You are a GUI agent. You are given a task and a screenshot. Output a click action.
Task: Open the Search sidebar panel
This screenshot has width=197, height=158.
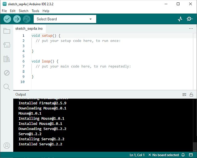pyautogui.click(x=6, y=87)
